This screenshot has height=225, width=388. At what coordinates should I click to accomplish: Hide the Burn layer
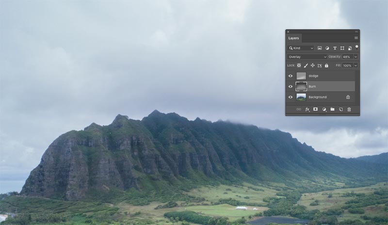tap(291, 87)
